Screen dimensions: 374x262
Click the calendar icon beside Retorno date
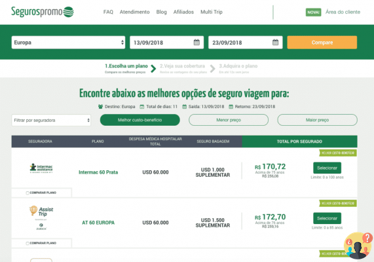point(231,106)
